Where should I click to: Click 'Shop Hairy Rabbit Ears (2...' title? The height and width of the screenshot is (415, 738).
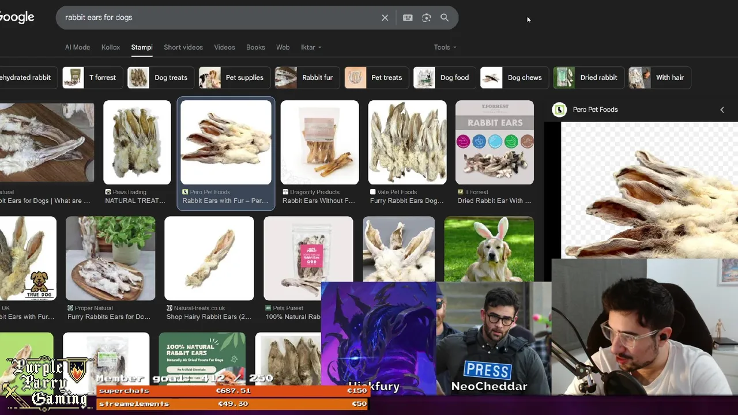point(209,316)
